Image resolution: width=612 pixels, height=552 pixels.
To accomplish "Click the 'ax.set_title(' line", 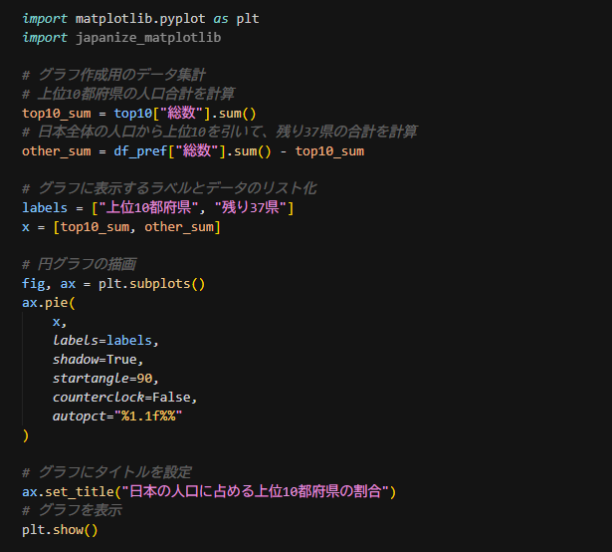I will point(209,491).
